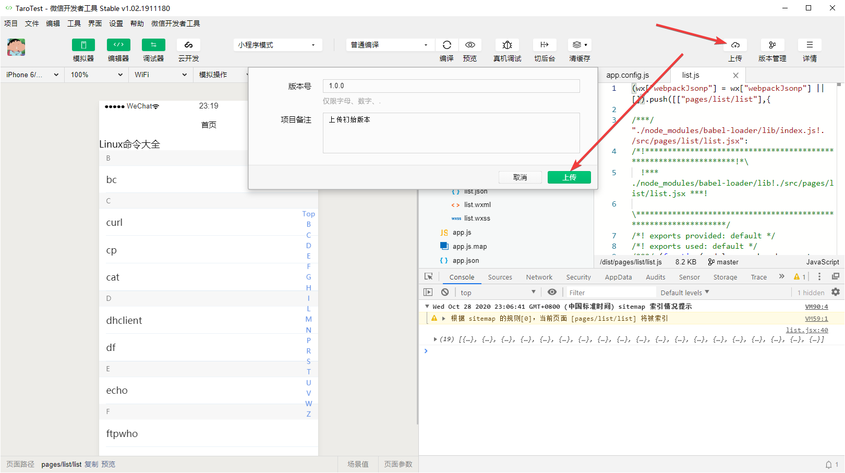The height and width of the screenshot is (473, 845).
Task: Open the settings (设置) menu
Action: click(116, 23)
